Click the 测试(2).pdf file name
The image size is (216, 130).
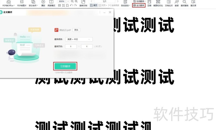(x=65, y=30)
